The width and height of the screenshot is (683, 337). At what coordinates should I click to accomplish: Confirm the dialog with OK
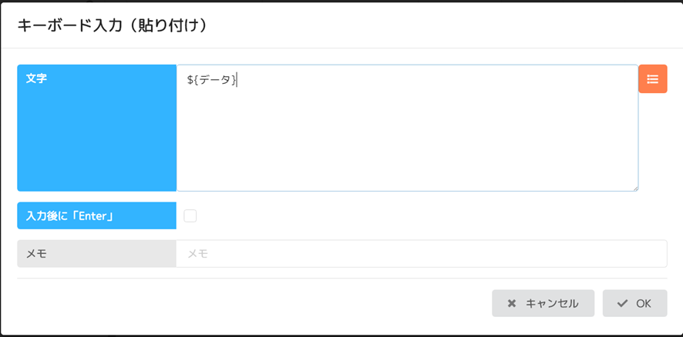[634, 303]
